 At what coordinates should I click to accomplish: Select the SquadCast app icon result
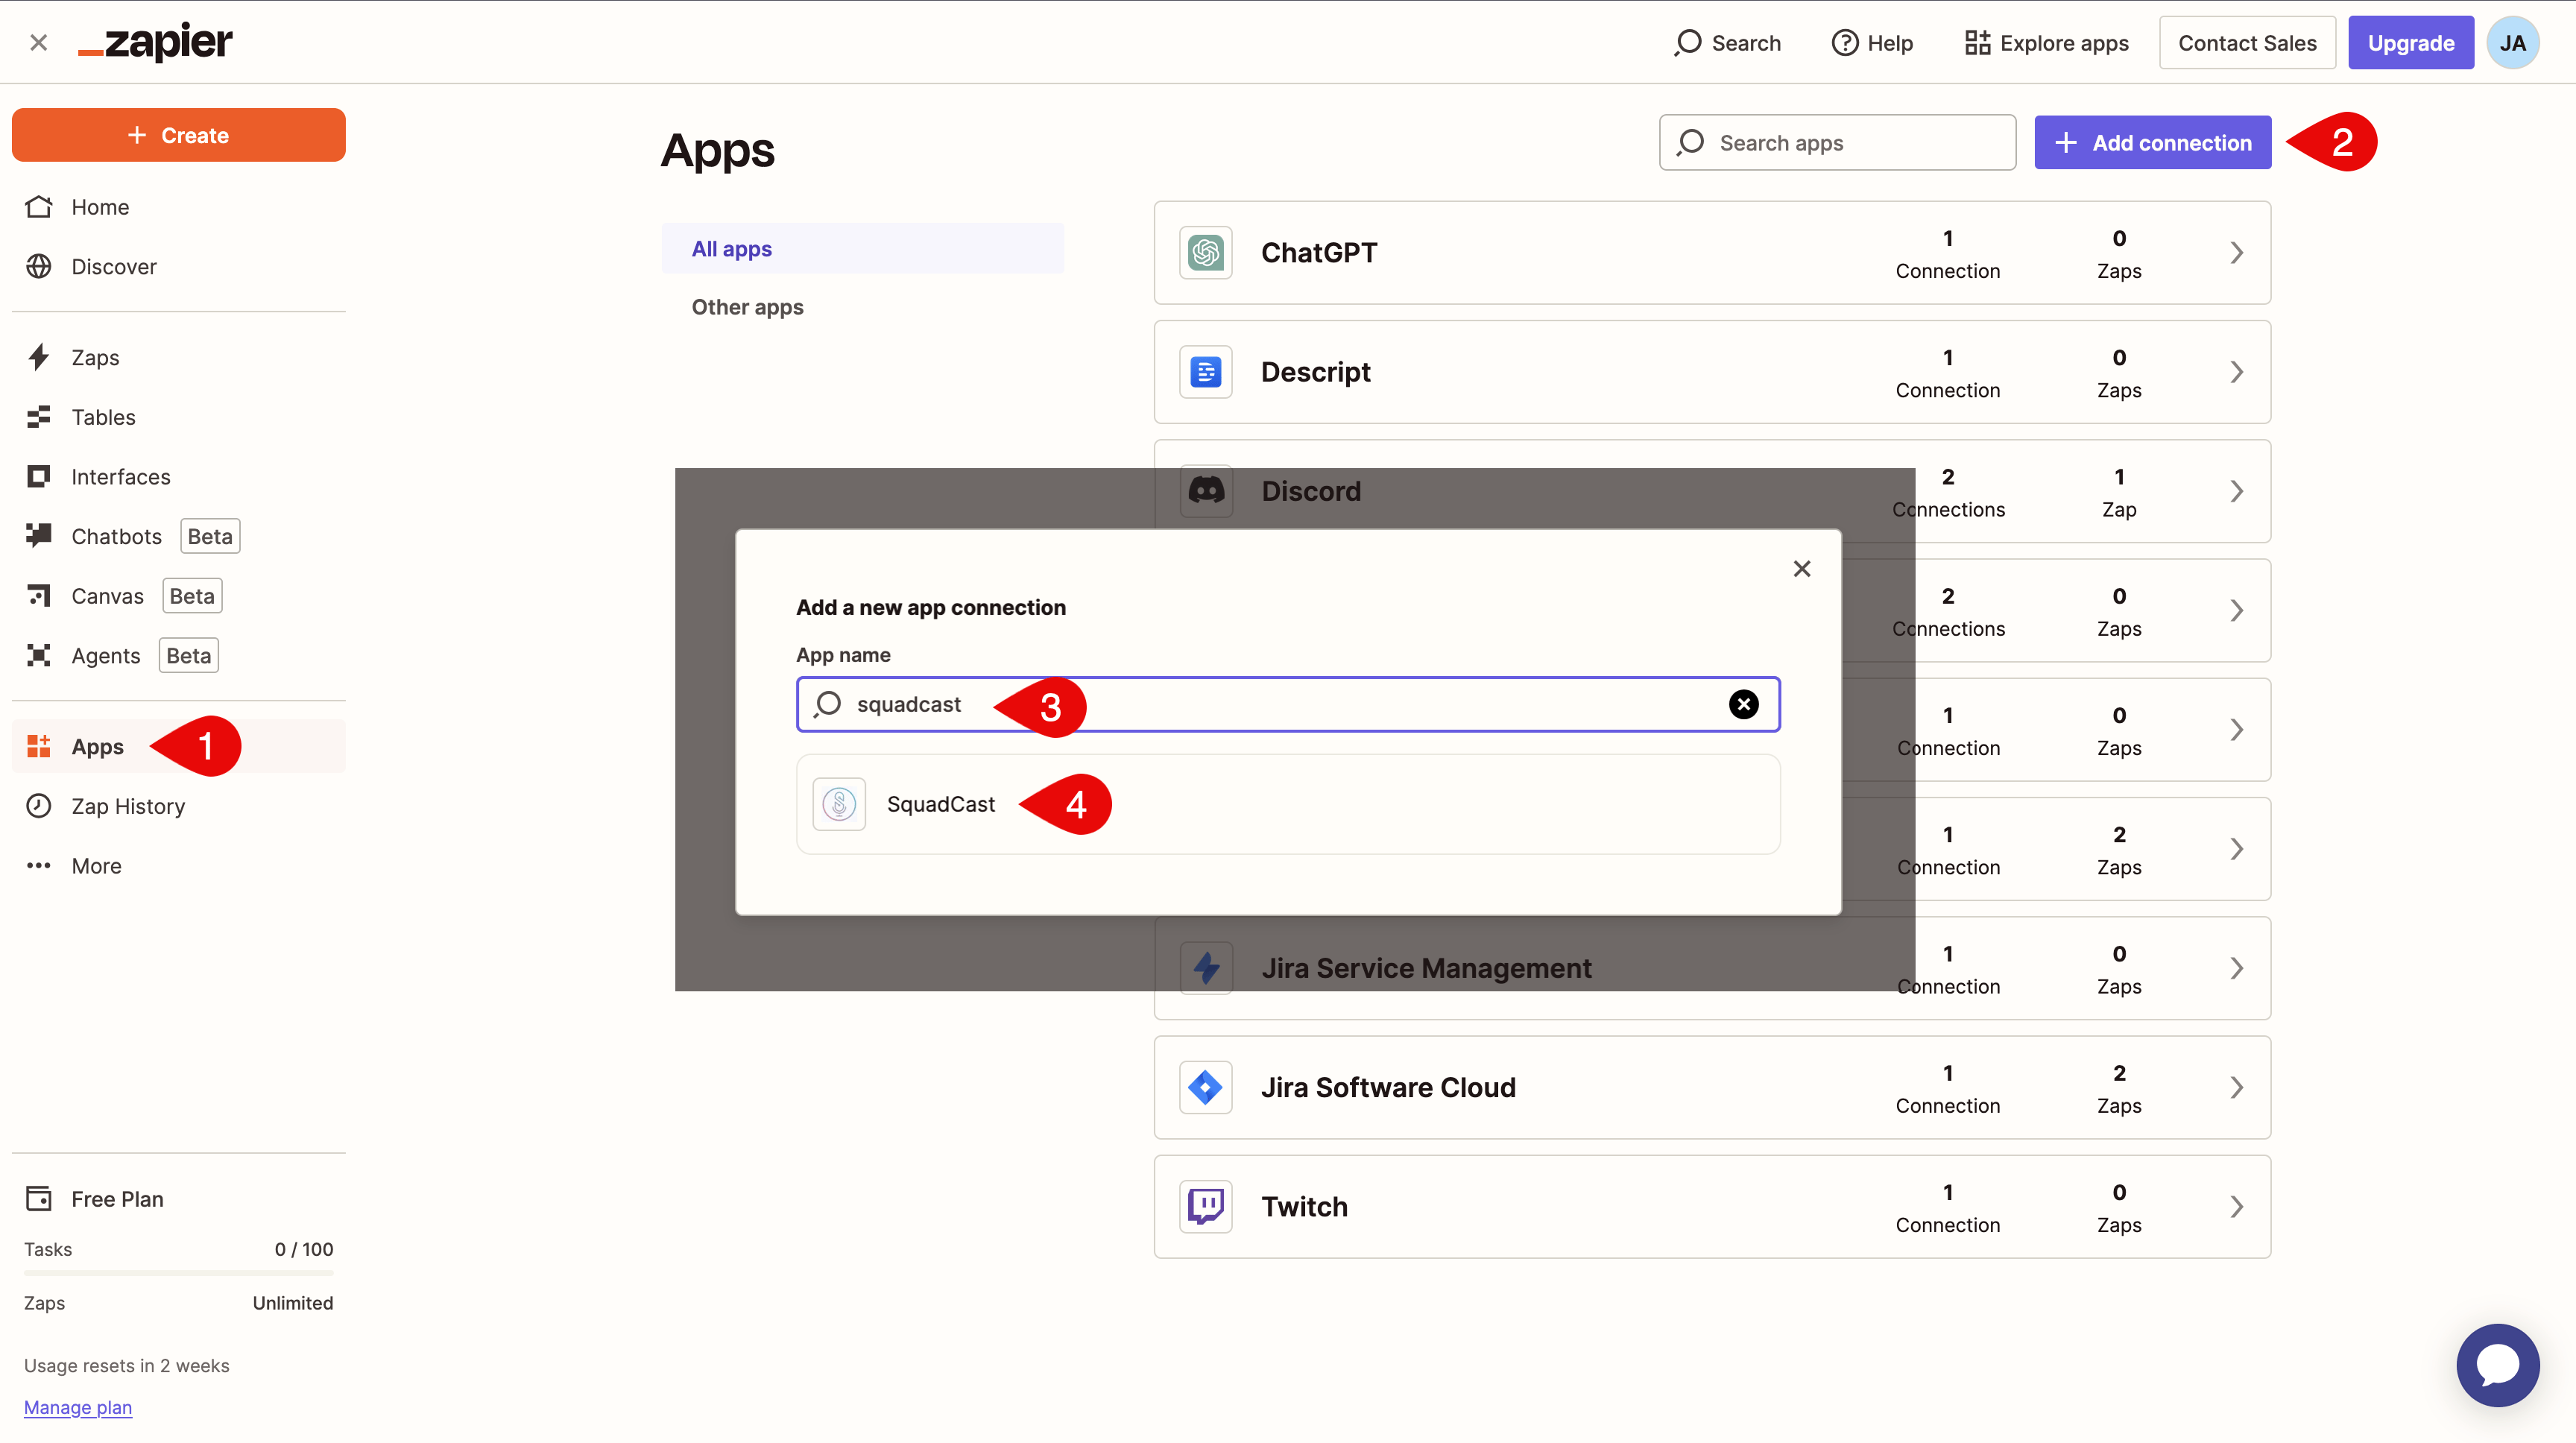[x=839, y=804]
